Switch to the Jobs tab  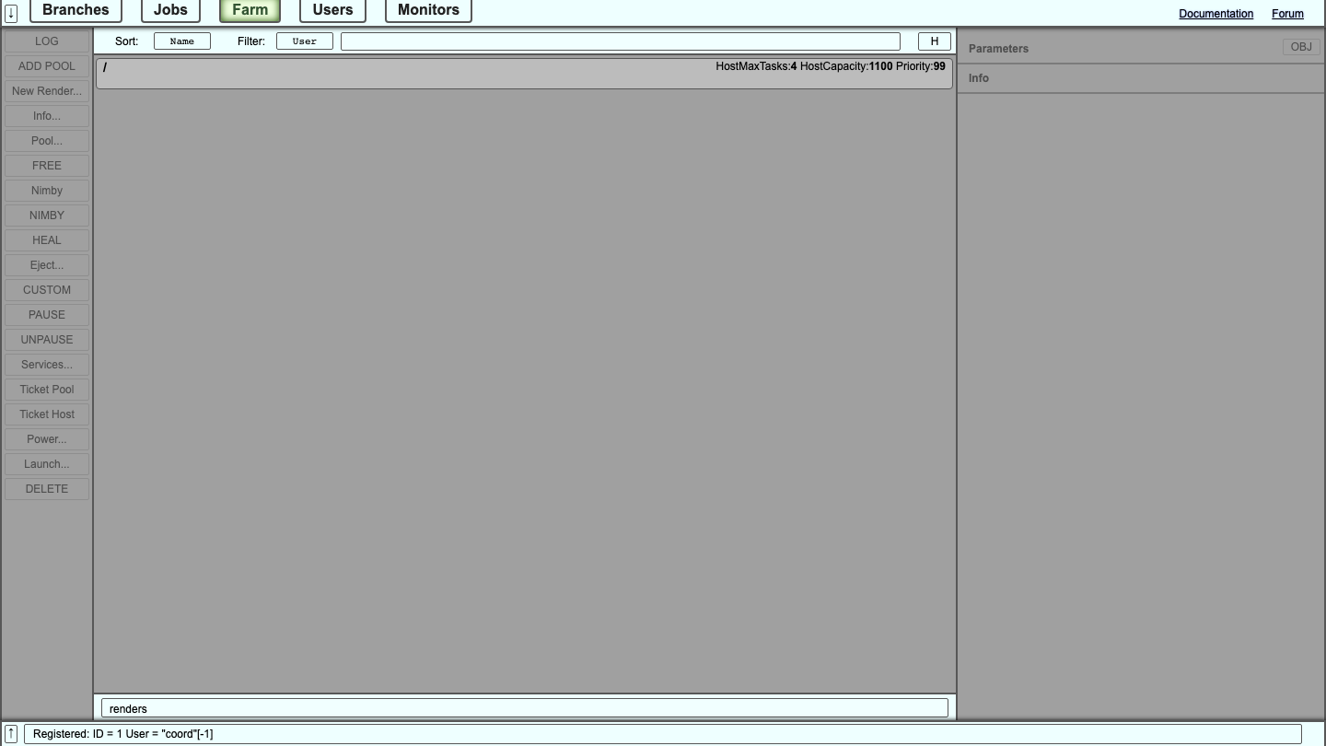[170, 10]
